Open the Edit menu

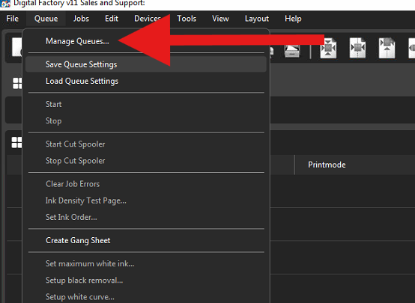tap(112, 19)
